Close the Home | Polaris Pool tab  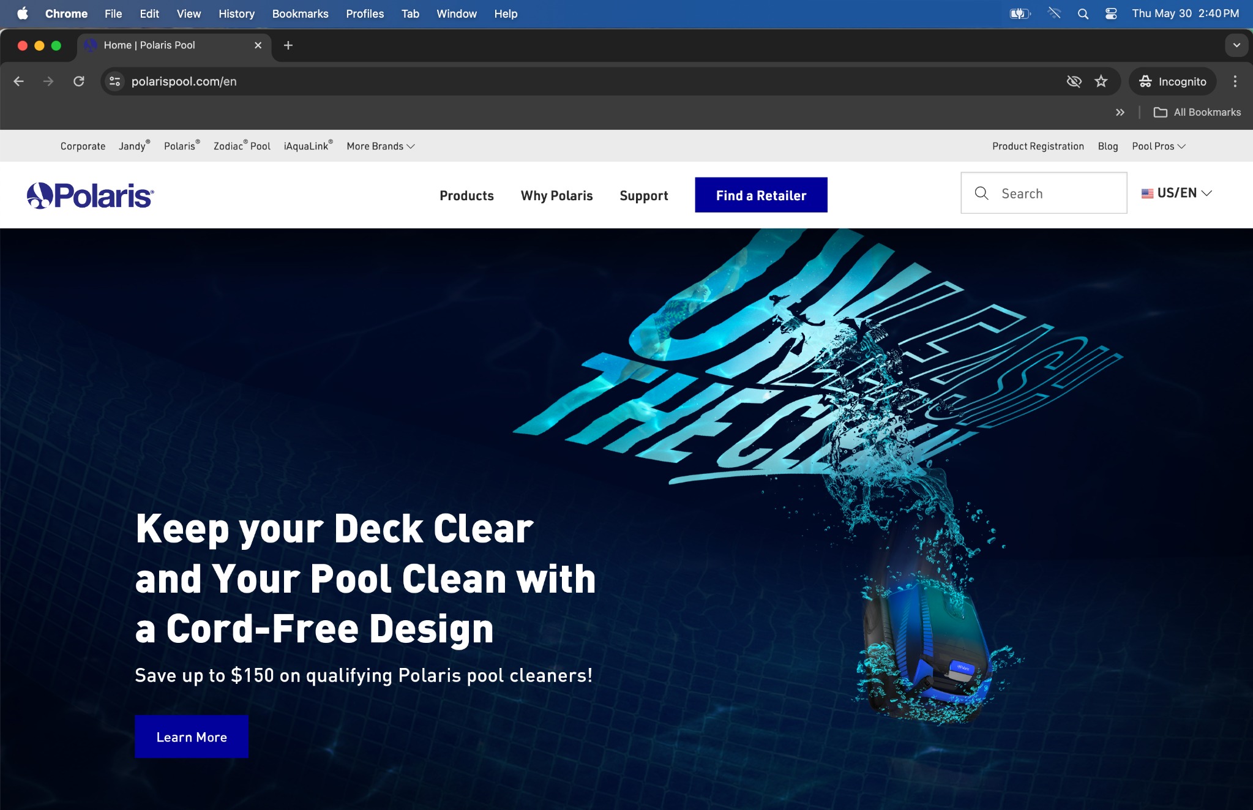click(258, 45)
